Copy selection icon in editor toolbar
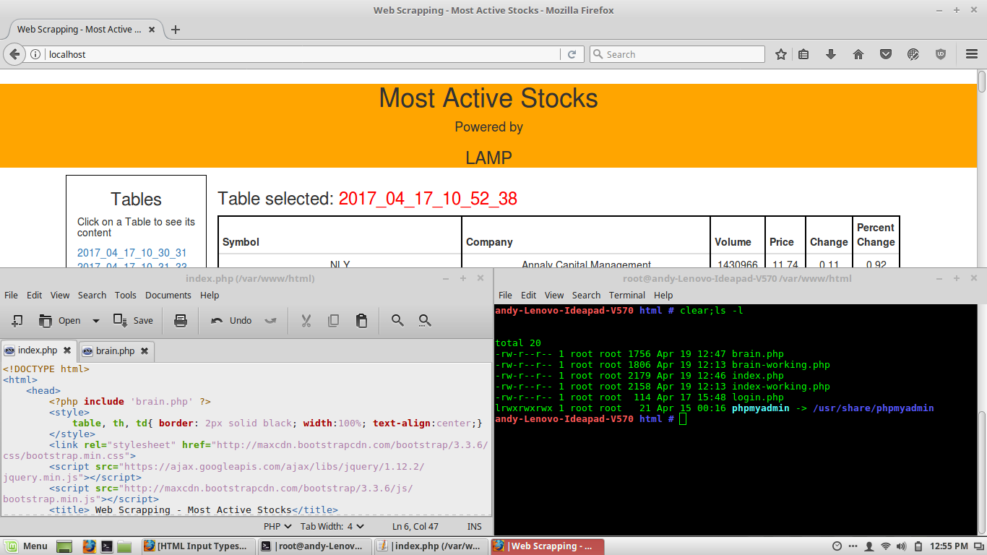This screenshot has width=987, height=555. tap(333, 320)
